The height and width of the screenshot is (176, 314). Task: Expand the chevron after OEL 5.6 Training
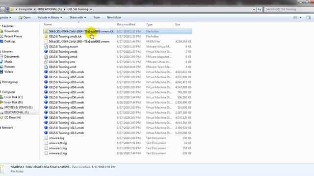(x=91, y=9)
